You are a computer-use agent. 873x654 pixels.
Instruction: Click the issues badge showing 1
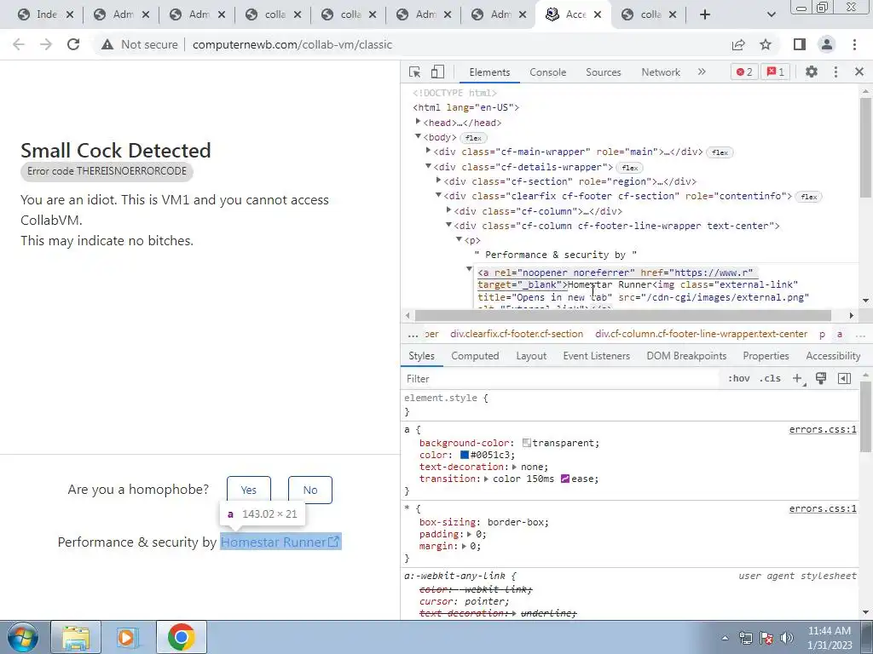(x=776, y=72)
